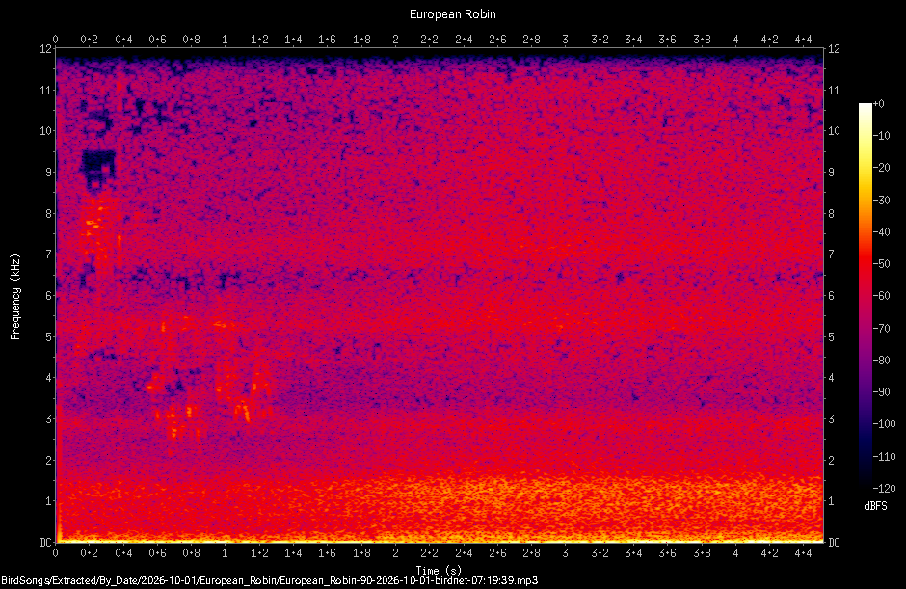Screen dimensions: 906x589
Task: Select the "-30" colorbar tick label
Action: coord(882,200)
